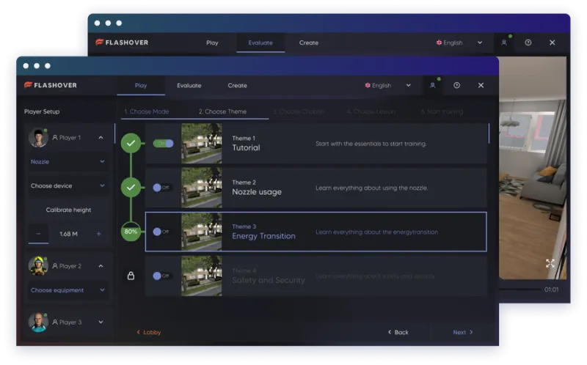Viewport: 587px width, 365px height.
Task: Click the Player 2 name label
Action: (70, 266)
